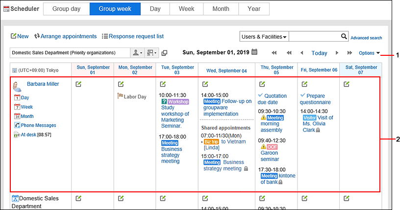400x210 pixels.
Task: Open the organization/facility group dropdown icon
Action: point(151,53)
